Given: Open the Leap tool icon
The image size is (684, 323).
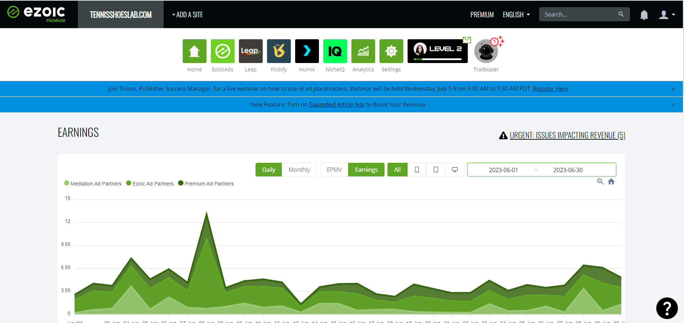Looking at the screenshot, I should coord(251,51).
